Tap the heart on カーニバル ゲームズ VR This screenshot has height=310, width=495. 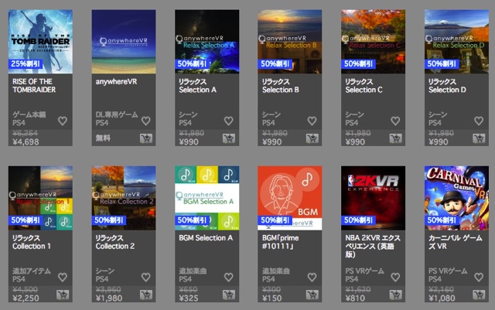coord(479,277)
